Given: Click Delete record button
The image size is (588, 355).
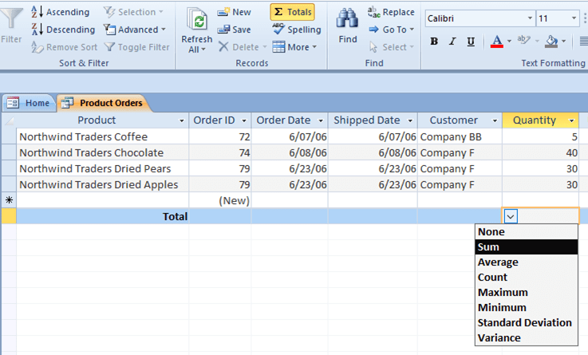Looking at the screenshot, I should click(x=243, y=47).
